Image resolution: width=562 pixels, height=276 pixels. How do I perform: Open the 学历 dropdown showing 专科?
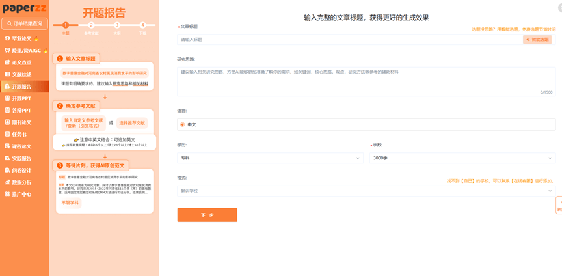(x=270, y=158)
